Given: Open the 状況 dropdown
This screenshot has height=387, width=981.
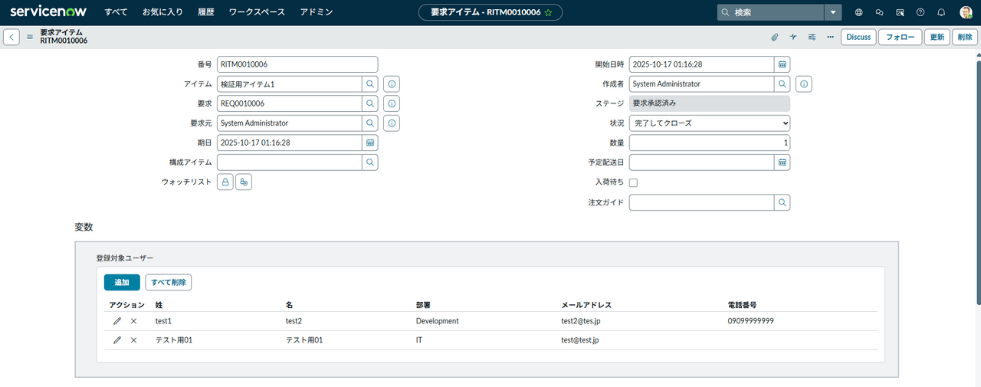Looking at the screenshot, I should (x=709, y=123).
